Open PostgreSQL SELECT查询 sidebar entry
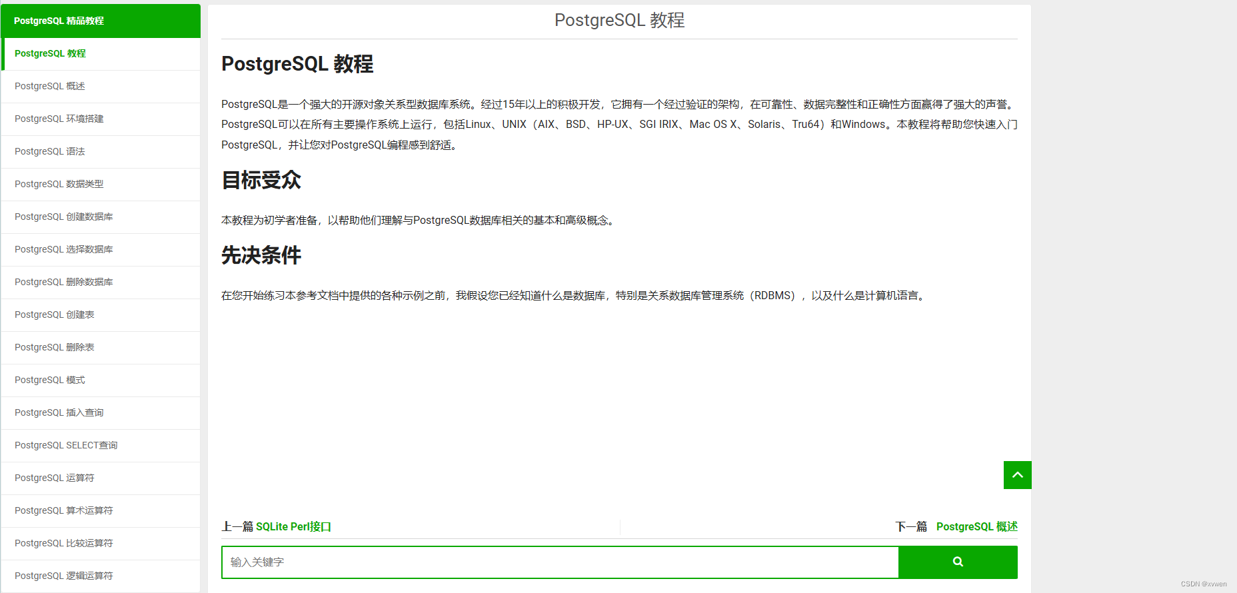The height and width of the screenshot is (593, 1237). click(101, 446)
